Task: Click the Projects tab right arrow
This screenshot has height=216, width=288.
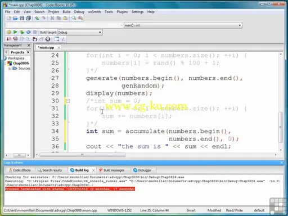Action: coord(28,52)
